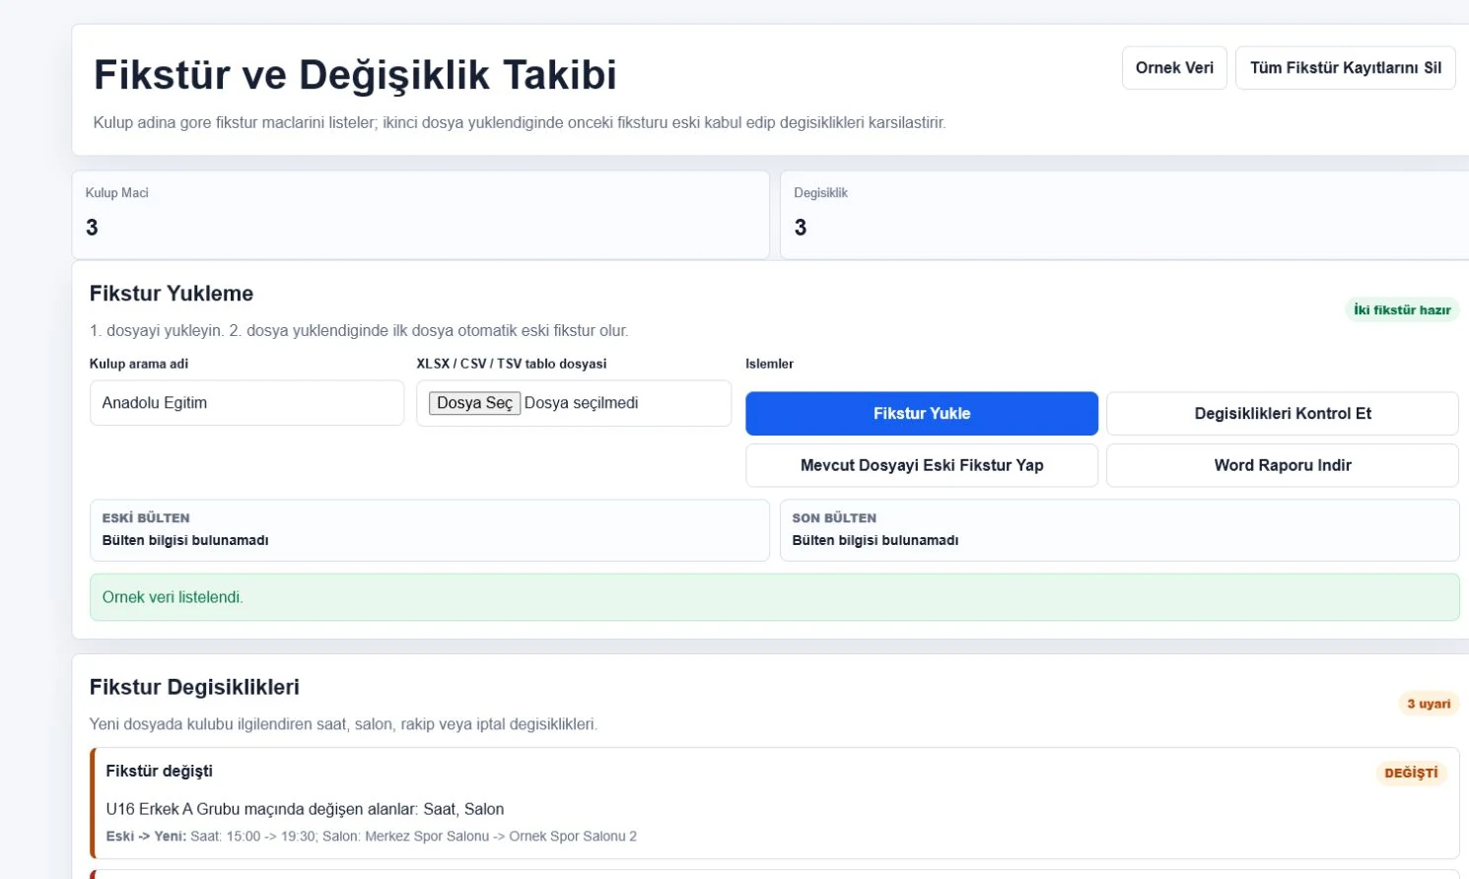This screenshot has width=1469, height=879.
Task: Click the Kulup arama adi label
Action: pos(139,364)
